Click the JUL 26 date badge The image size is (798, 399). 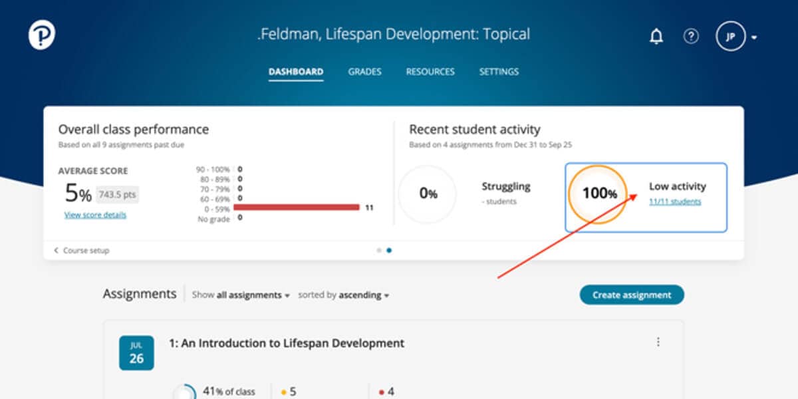[136, 352]
